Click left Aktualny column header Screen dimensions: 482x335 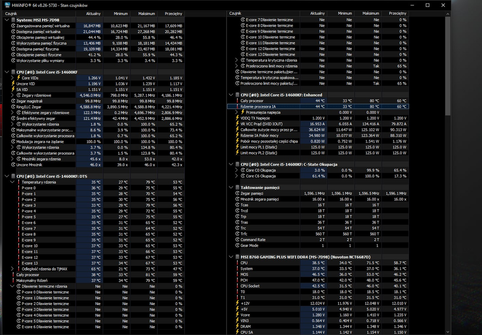(x=90, y=14)
